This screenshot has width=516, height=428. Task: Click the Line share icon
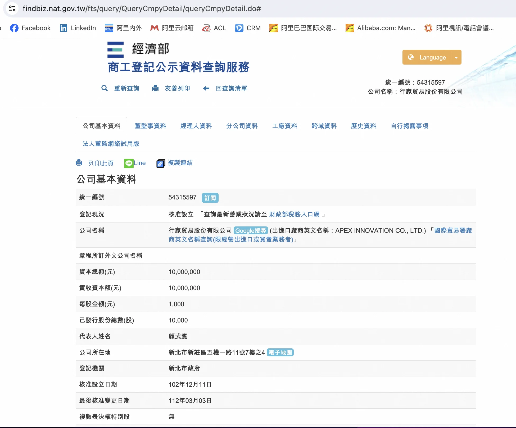pos(129,163)
